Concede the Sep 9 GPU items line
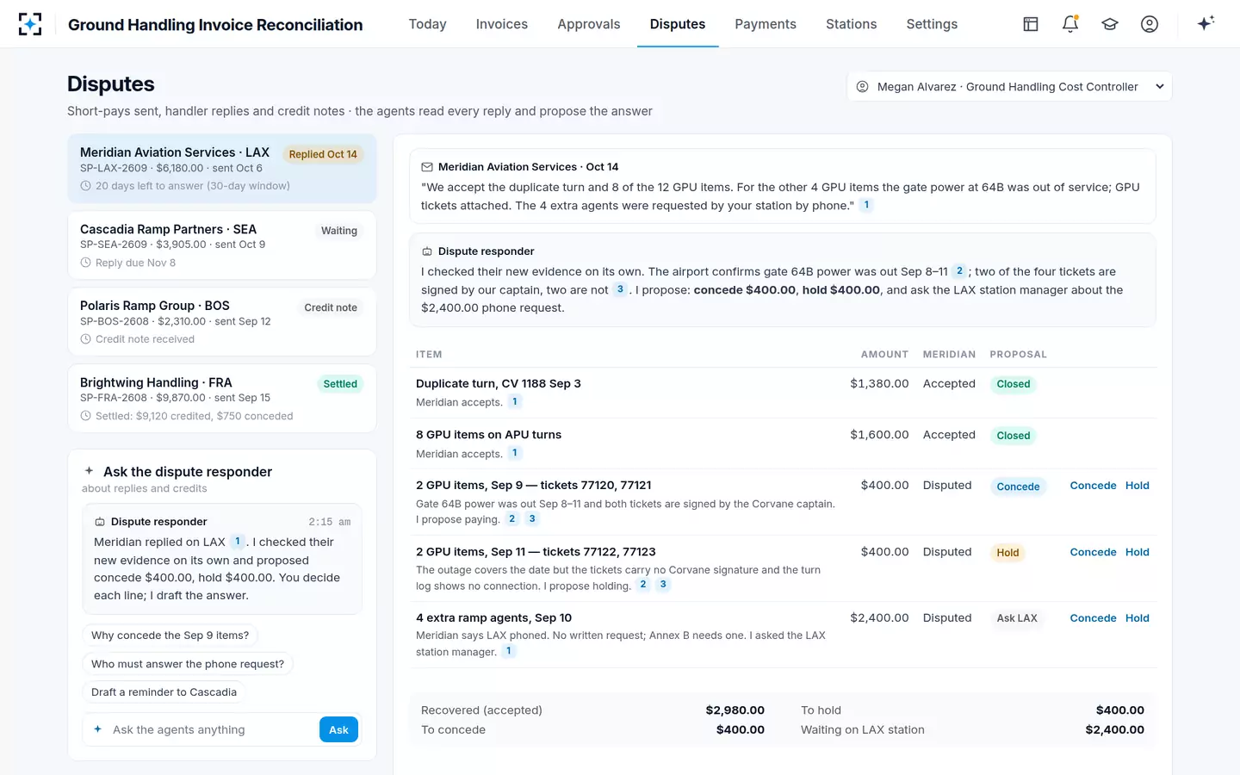This screenshot has width=1240, height=775. click(x=1093, y=486)
